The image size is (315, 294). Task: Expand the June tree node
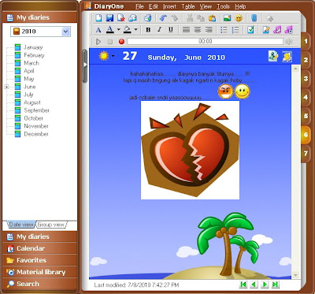(x=6, y=87)
